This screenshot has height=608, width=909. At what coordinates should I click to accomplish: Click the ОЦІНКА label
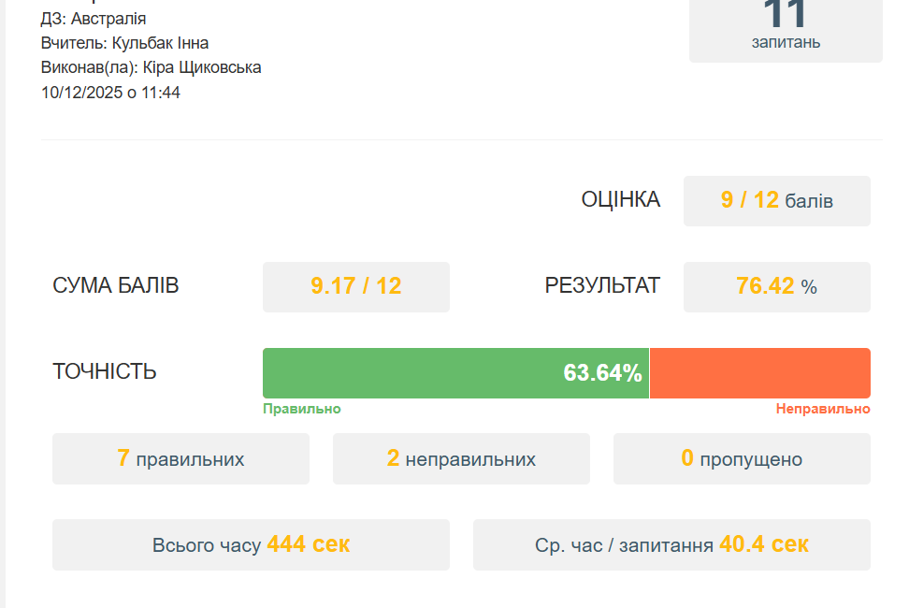(x=620, y=200)
